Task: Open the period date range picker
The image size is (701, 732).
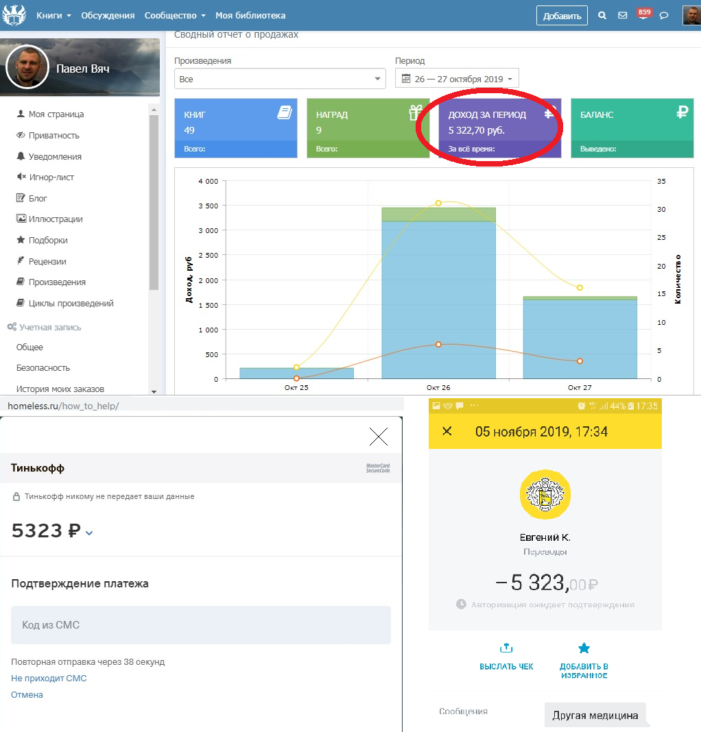Action: click(458, 79)
